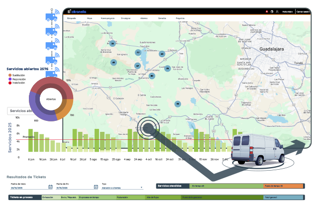Screen dimensions: 316x205
Task: Open calendar picker for Fecha de fin
Action: (96, 187)
